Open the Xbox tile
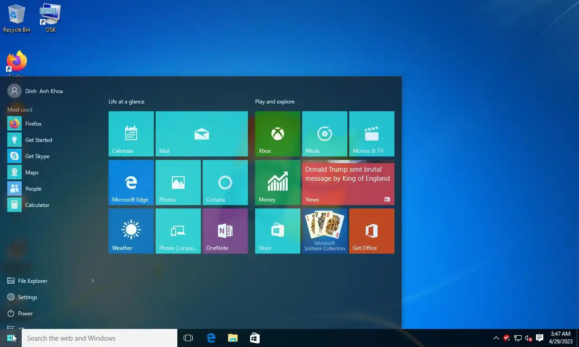The width and height of the screenshot is (579, 347). 278,134
